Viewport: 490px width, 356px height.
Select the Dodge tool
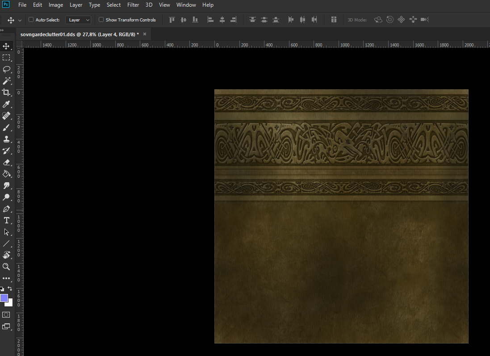click(6, 197)
